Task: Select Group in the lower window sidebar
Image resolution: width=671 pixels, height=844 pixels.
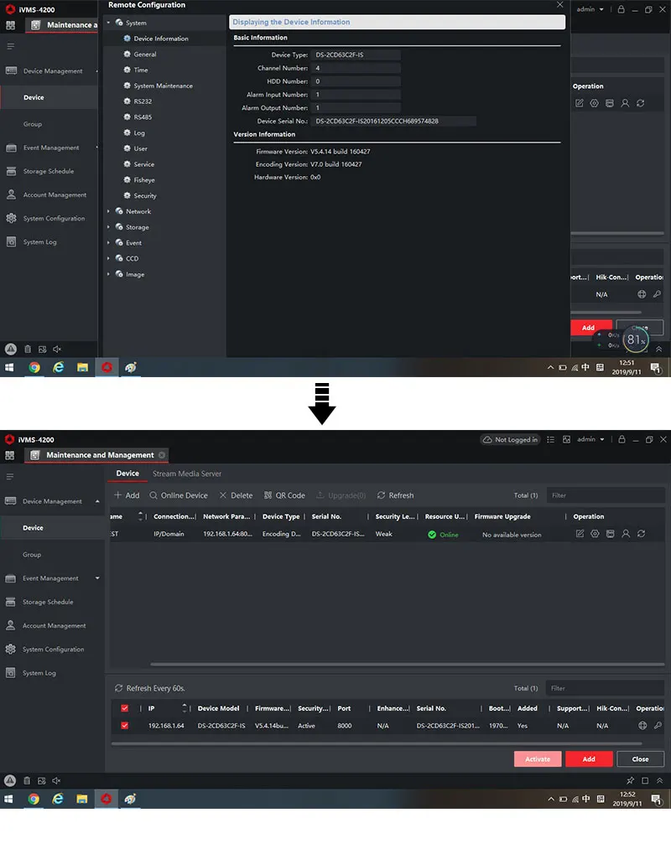Action: (x=32, y=555)
